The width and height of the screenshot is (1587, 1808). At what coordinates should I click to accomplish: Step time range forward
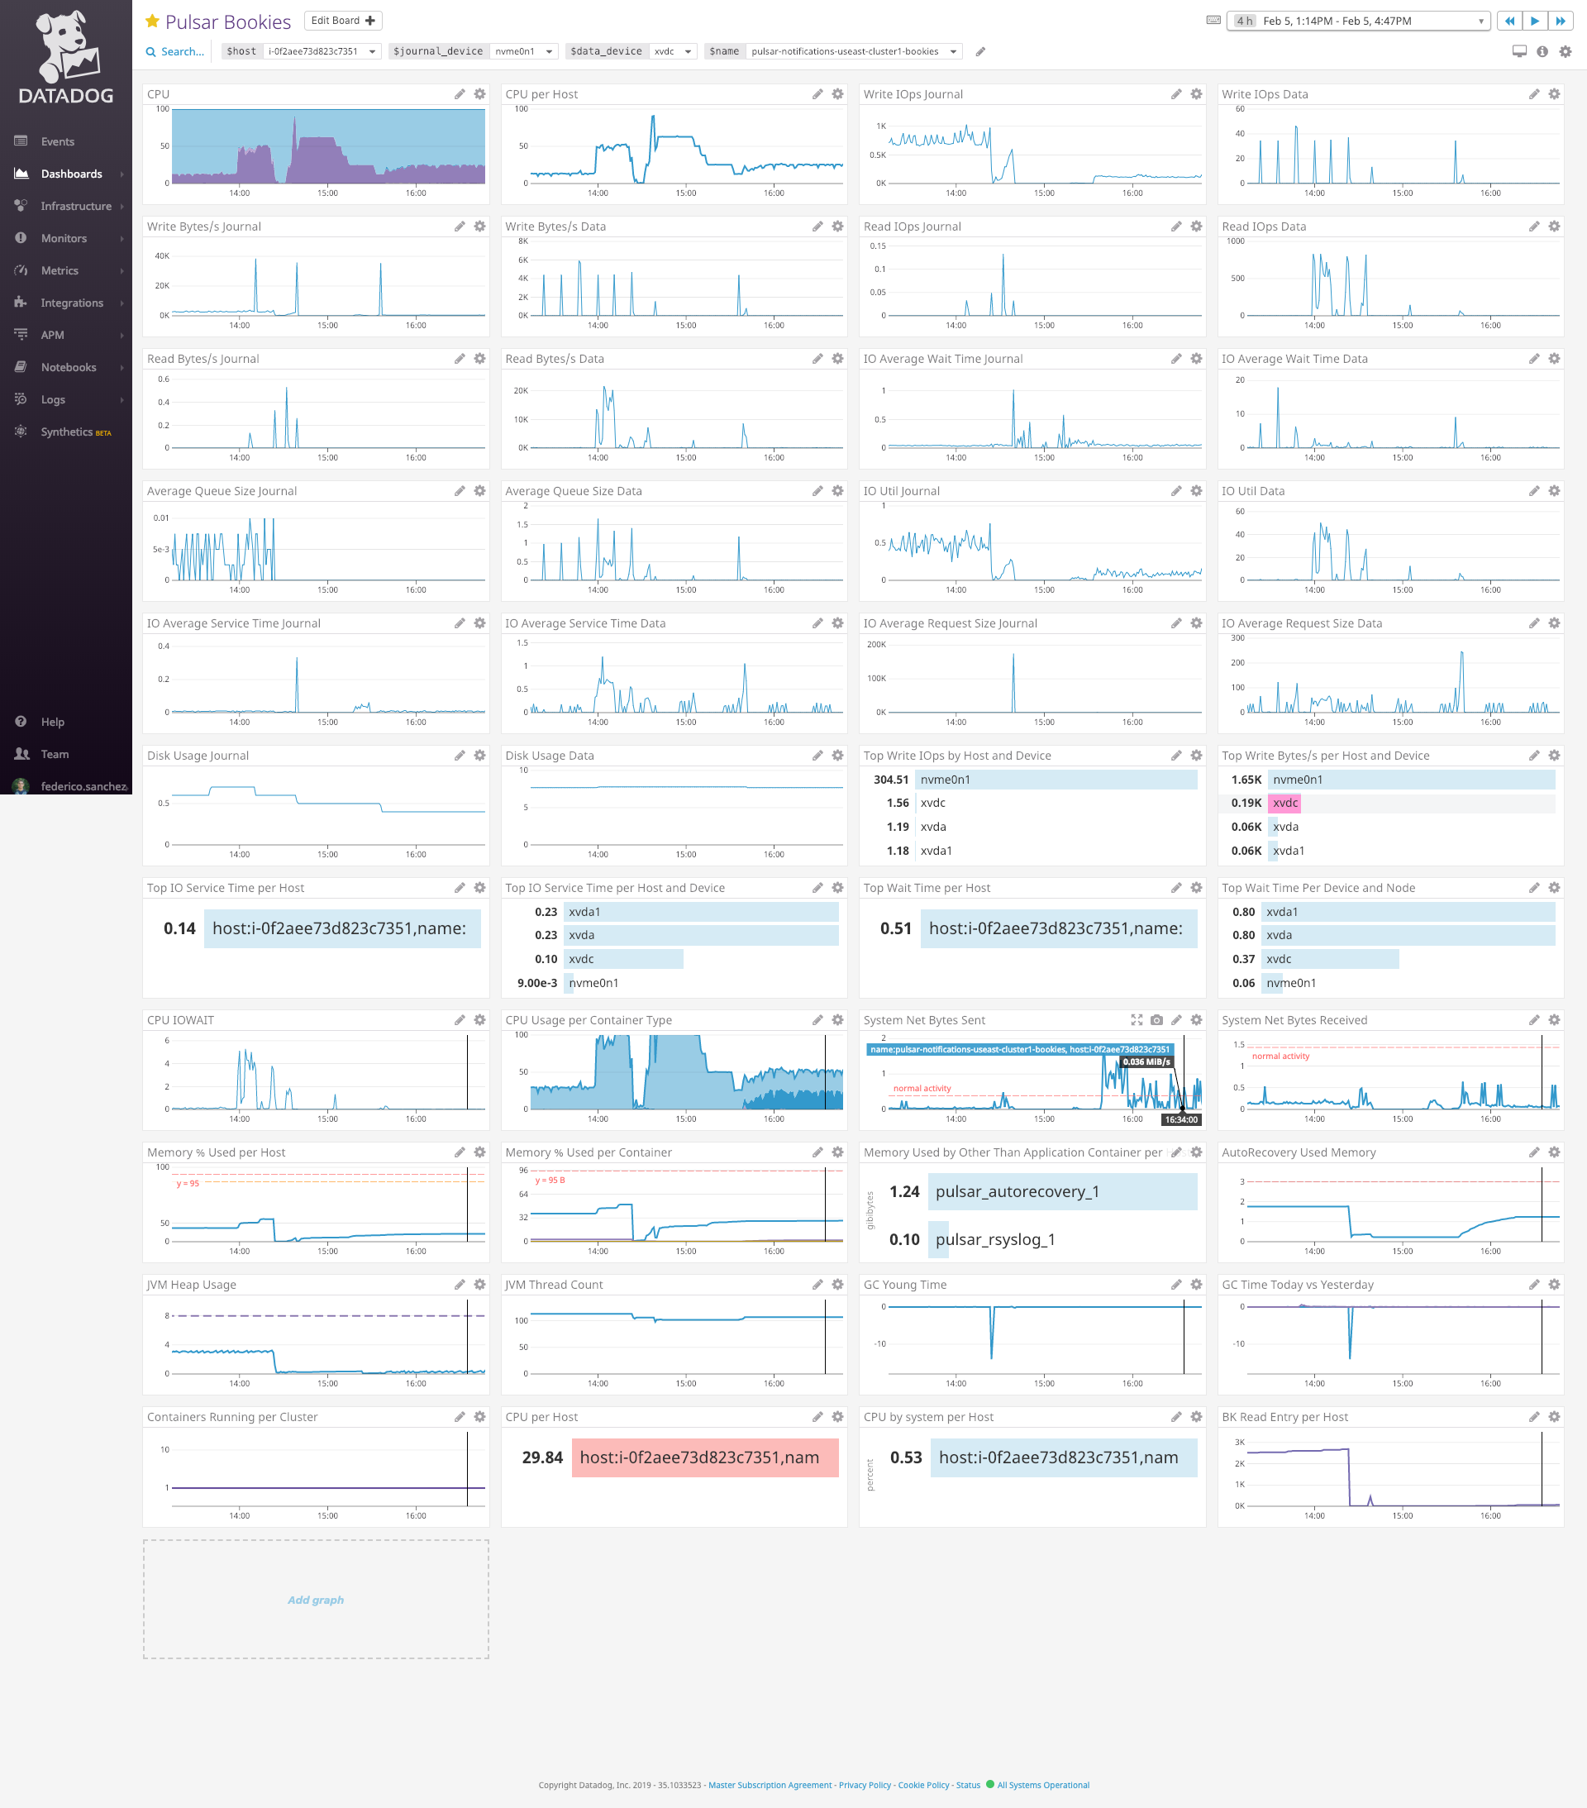[x=1561, y=21]
